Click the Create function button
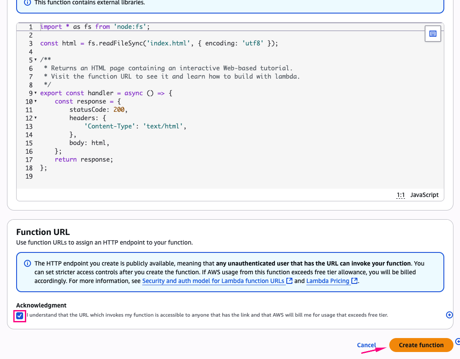 (x=421, y=345)
